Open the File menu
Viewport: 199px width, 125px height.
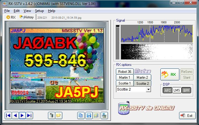7,11
